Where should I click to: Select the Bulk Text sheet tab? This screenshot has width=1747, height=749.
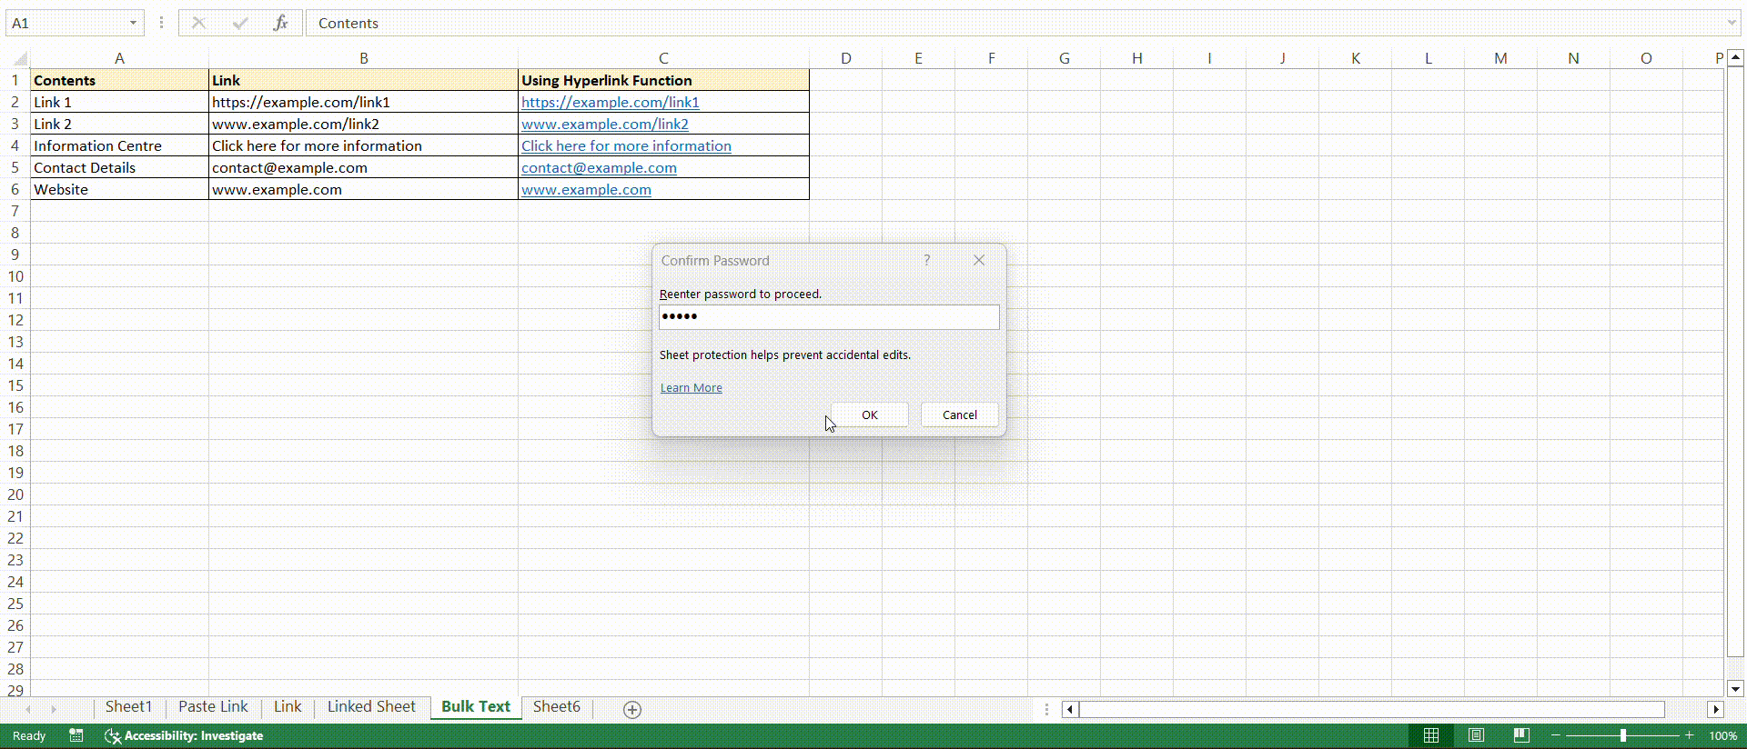[x=476, y=706]
